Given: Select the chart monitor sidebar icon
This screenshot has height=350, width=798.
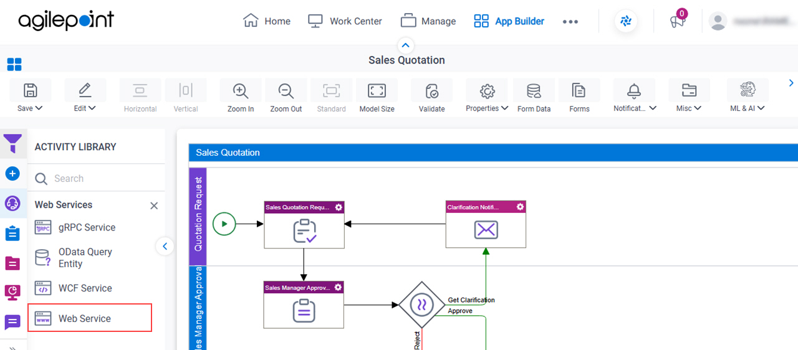Looking at the screenshot, I should pos(12,292).
